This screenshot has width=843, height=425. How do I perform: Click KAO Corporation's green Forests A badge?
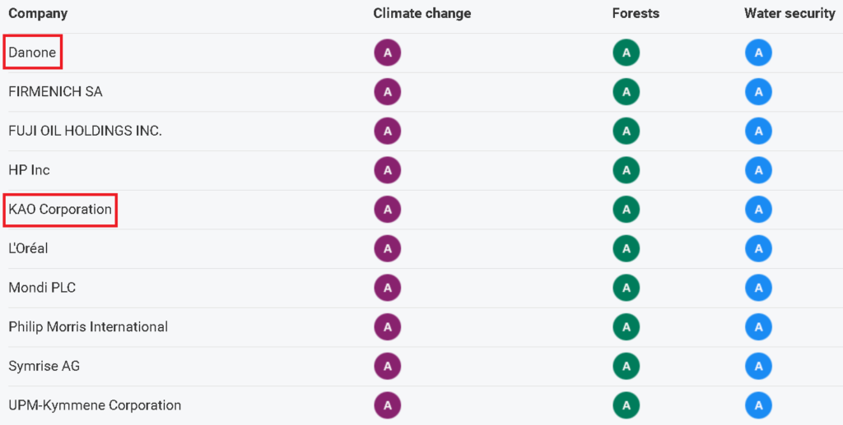click(626, 210)
